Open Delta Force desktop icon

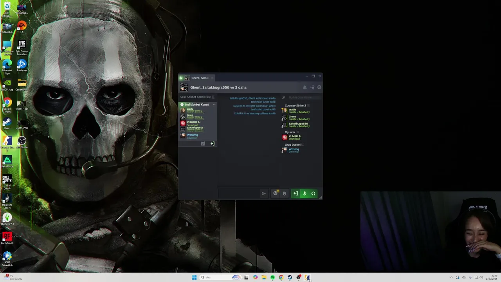coord(7,162)
